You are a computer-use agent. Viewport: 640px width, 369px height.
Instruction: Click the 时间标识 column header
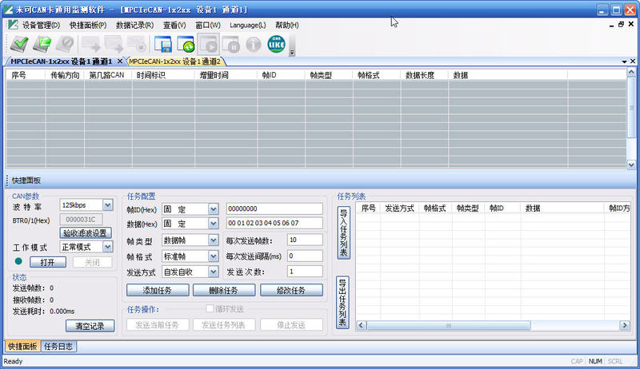(163, 75)
